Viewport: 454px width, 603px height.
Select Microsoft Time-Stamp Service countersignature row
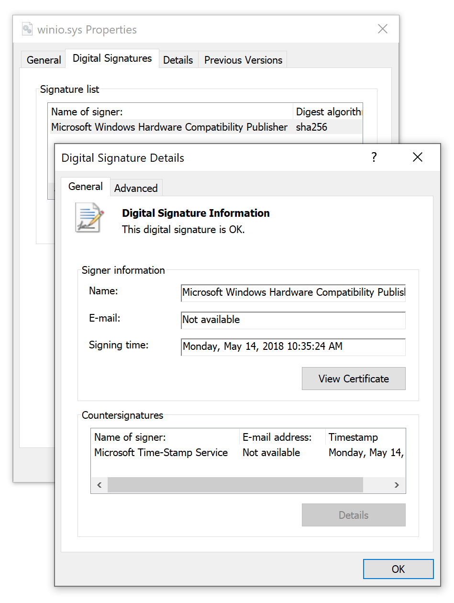click(x=248, y=453)
